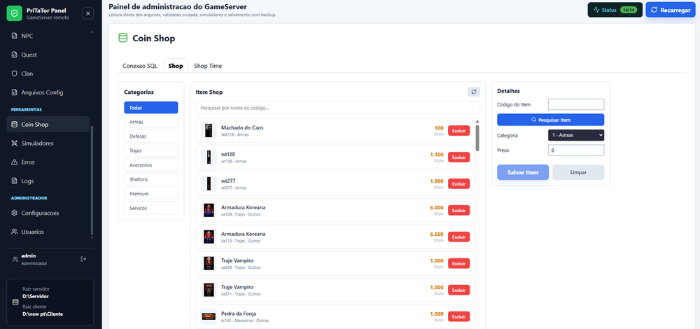700x329 pixels.
Task: Click the Traje Vampiro ca511 thumbnail
Action: [209, 290]
